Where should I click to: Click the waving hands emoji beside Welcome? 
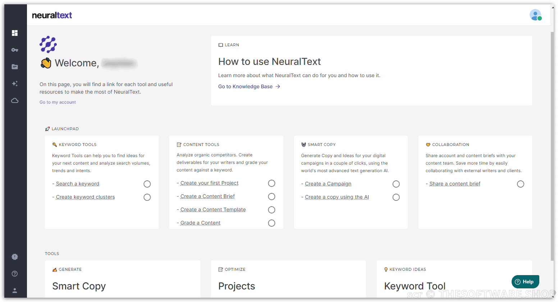(x=46, y=63)
